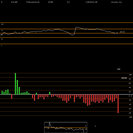
Task: Click the Sawaliya Foo title text
Action: [x=117, y=2]
